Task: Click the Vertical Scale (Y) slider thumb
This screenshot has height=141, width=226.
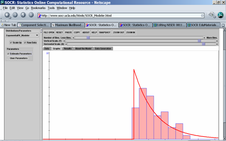Action: click(x=199, y=41)
